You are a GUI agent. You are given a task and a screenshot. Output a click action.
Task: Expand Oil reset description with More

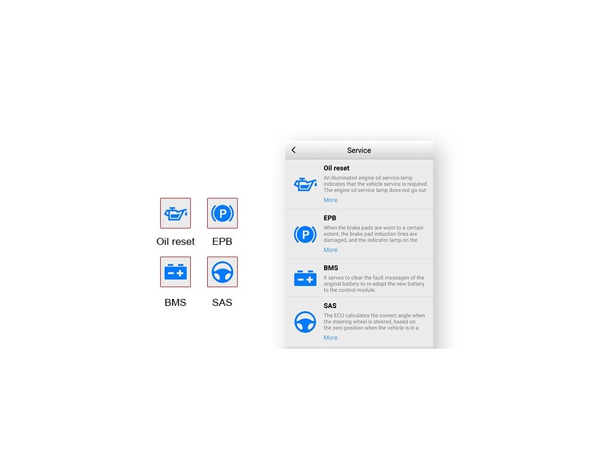click(x=330, y=200)
